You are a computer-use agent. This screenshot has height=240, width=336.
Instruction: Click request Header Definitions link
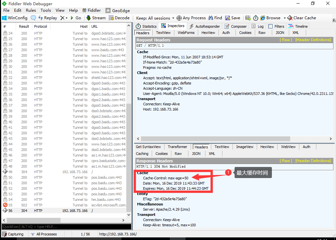[313, 40]
